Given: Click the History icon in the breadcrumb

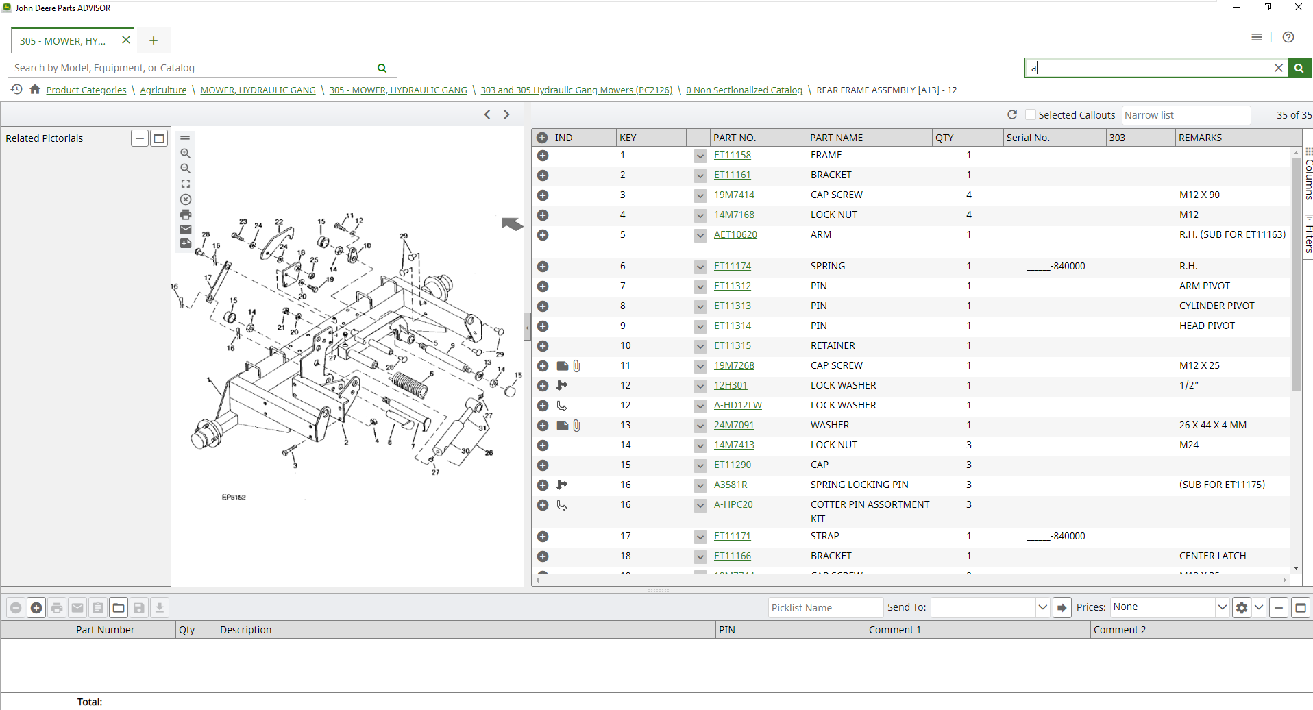Looking at the screenshot, I should pos(16,90).
